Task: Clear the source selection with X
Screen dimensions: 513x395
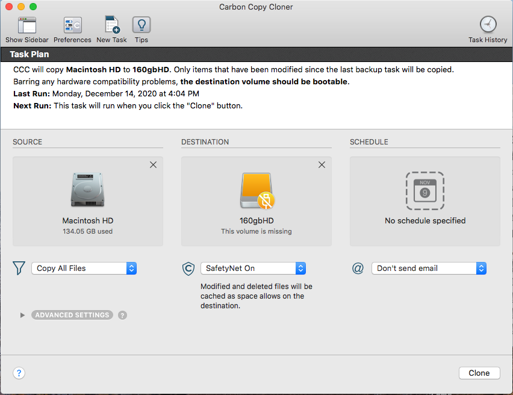Action: [x=153, y=165]
